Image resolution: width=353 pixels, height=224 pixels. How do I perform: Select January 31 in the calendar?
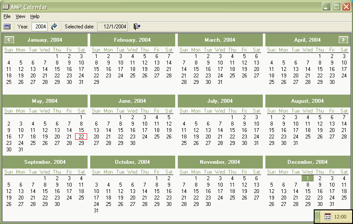[x=81, y=82]
